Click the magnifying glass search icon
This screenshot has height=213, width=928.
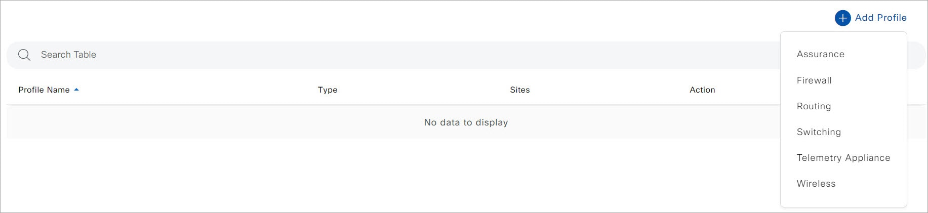point(24,55)
